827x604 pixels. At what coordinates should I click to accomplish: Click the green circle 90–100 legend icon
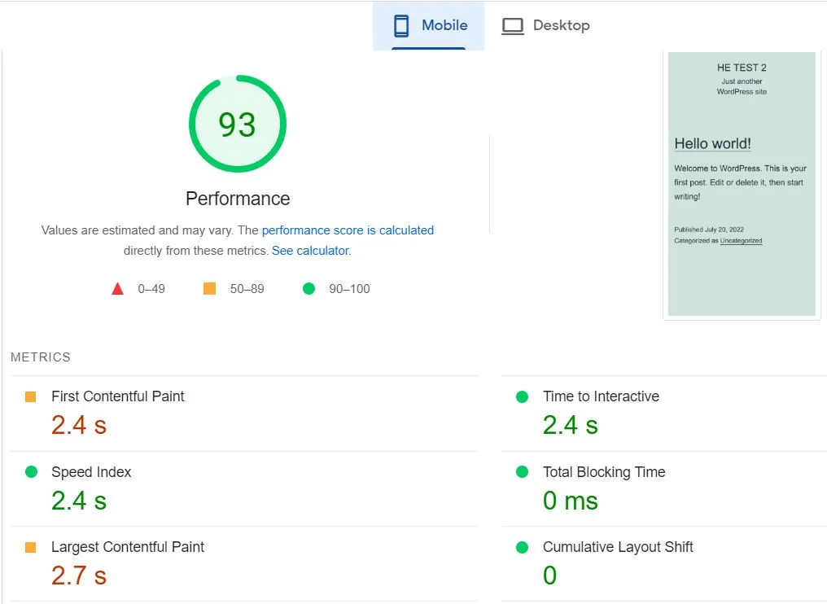[309, 288]
